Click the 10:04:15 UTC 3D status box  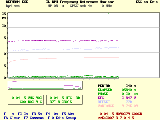pyautogui.click(x=64, y=100)
